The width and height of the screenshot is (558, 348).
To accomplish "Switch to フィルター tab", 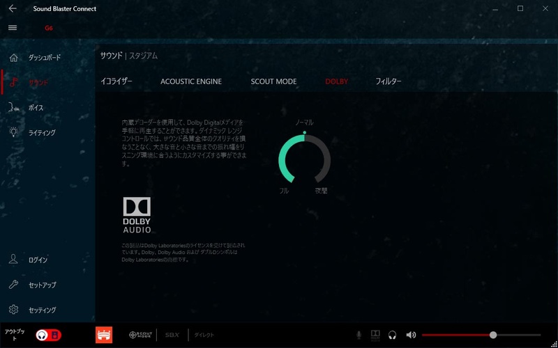I will click(x=389, y=81).
